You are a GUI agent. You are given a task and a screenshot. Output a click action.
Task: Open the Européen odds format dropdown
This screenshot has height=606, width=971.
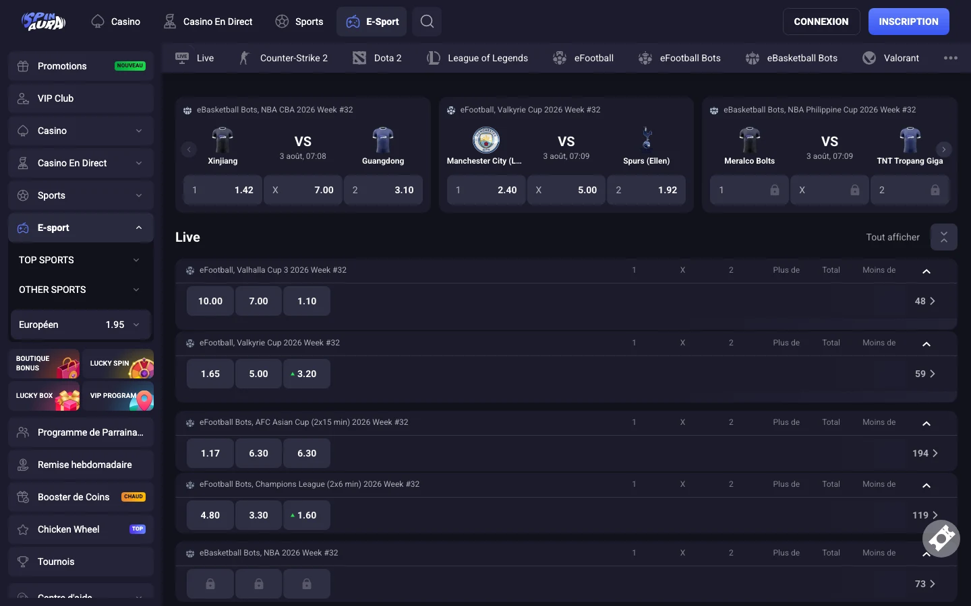coord(81,325)
